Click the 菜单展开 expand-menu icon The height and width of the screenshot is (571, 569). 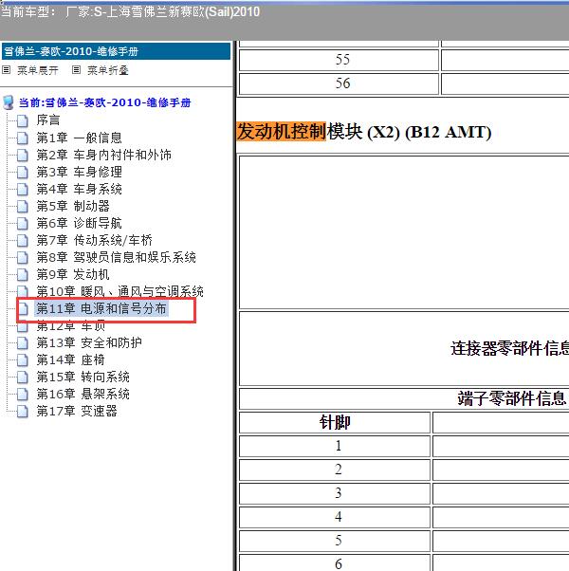click(6, 69)
